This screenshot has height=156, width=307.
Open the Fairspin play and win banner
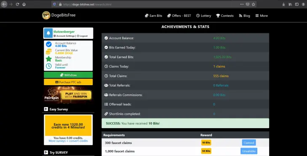point(68,95)
